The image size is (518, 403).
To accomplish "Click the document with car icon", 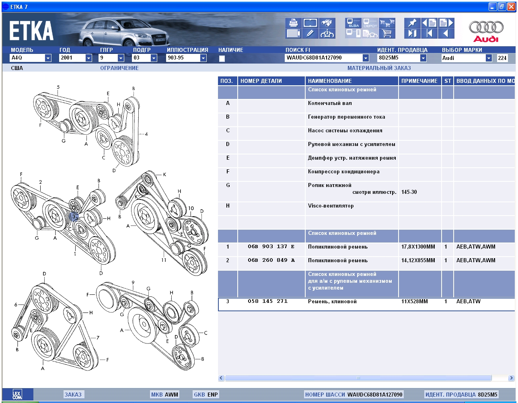I will (370, 33).
